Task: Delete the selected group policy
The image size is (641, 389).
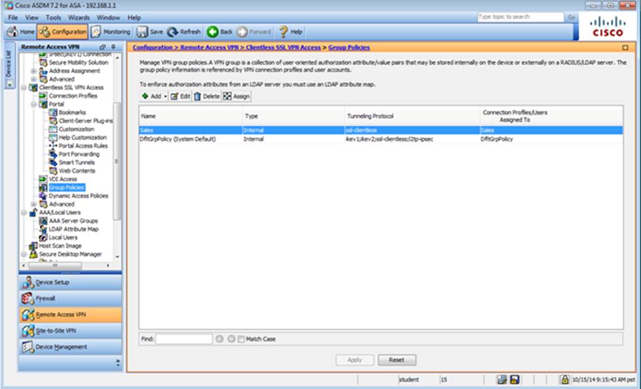Action: pyautogui.click(x=206, y=96)
